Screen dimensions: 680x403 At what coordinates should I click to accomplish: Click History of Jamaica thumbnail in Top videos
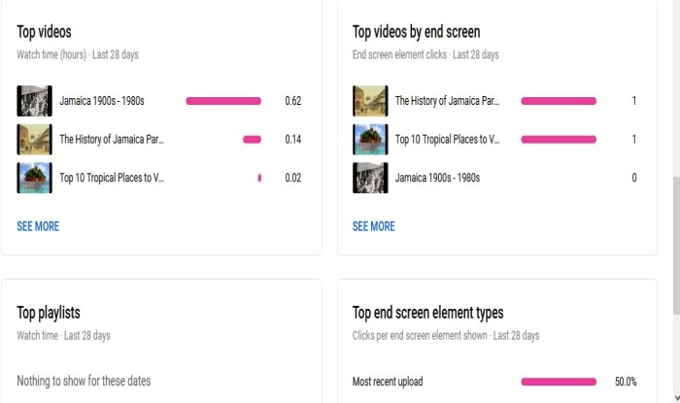pos(34,139)
